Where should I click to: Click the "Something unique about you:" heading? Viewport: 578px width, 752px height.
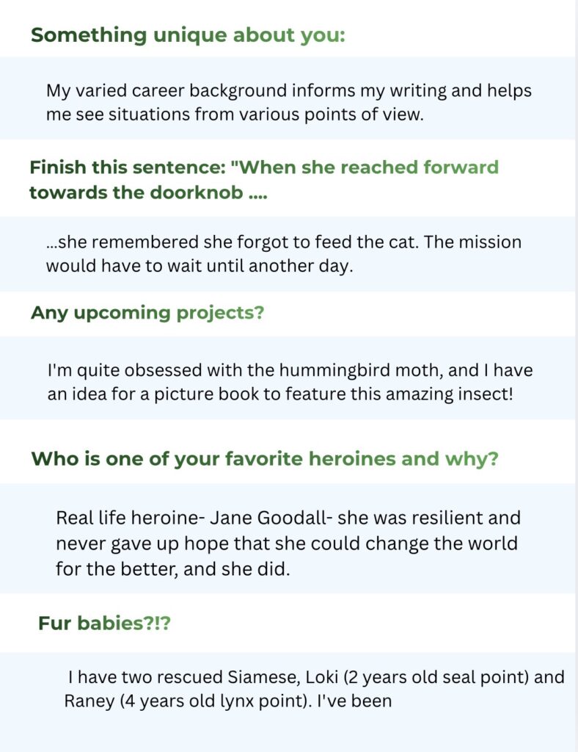point(188,36)
